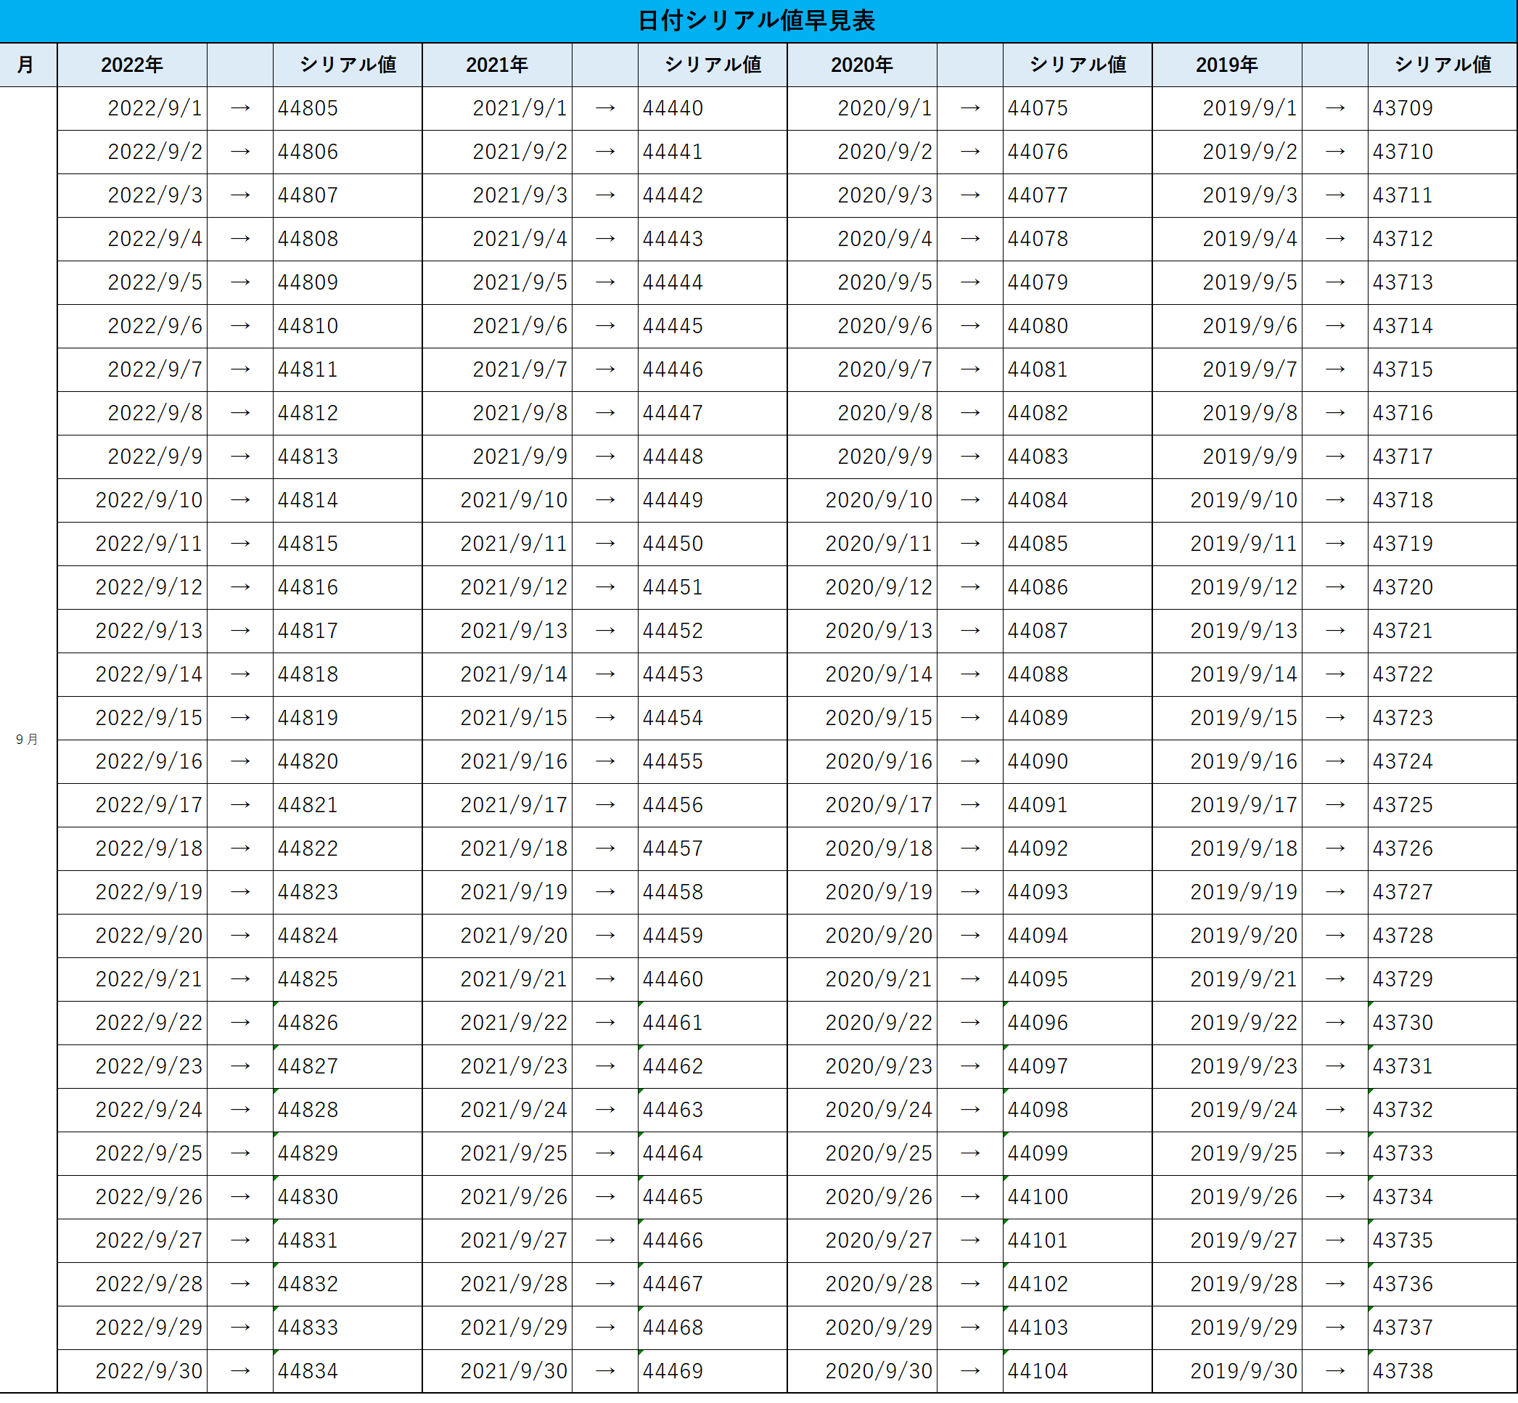Screen dimensions: 1518x1403
Task: Select the date cell 2022/9/30
Action: pos(132,1371)
